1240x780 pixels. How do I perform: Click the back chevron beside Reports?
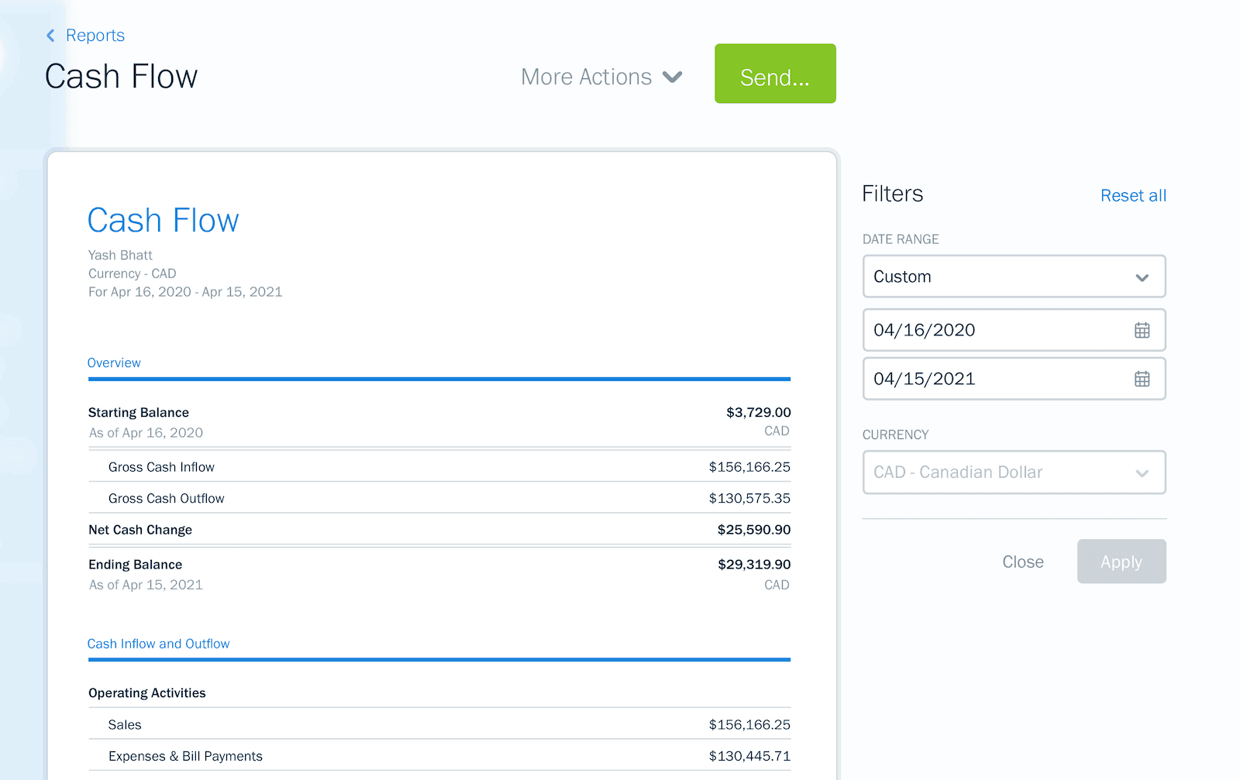point(51,36)
